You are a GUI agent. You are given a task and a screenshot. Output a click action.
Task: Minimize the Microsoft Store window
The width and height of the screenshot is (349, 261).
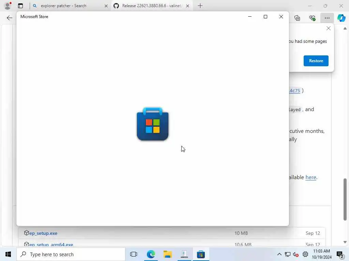250,17
